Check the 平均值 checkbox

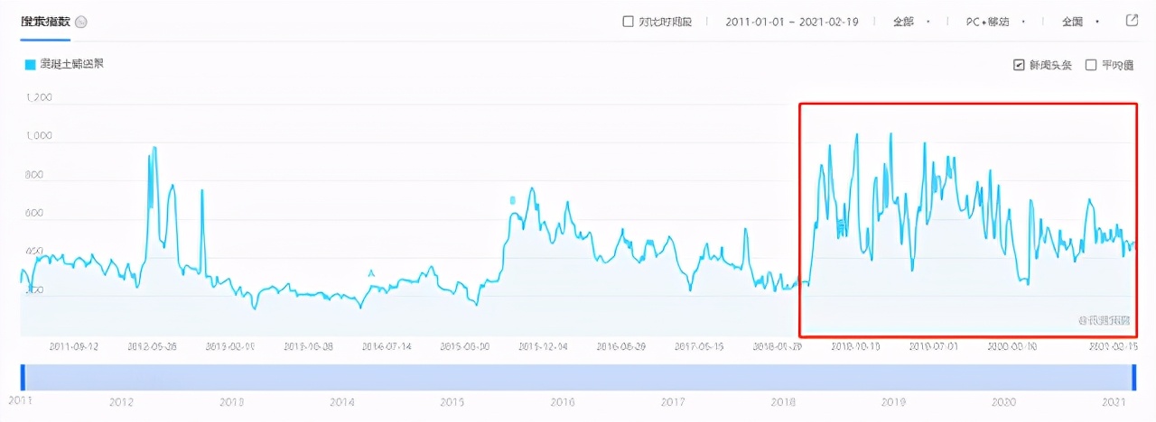click(1091, 65)
